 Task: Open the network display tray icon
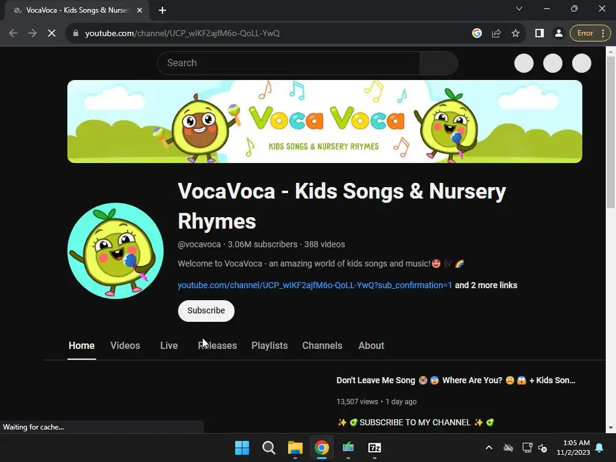[527, 448]
